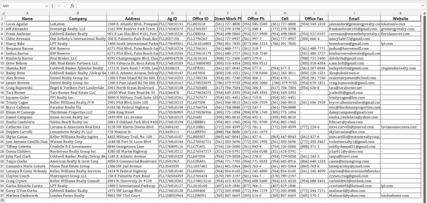The width and height of the screenshot is (427, 203).
Task: Click the Name Box showing A40
Action: (x=22, y=6)
